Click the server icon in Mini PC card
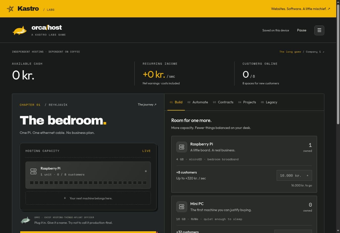This screenshot has height=233, width=340. click(182, 207)
